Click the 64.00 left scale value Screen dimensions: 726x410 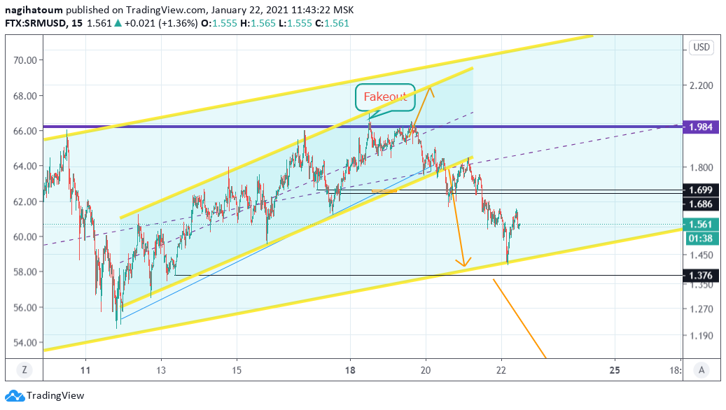coord(25,166)
